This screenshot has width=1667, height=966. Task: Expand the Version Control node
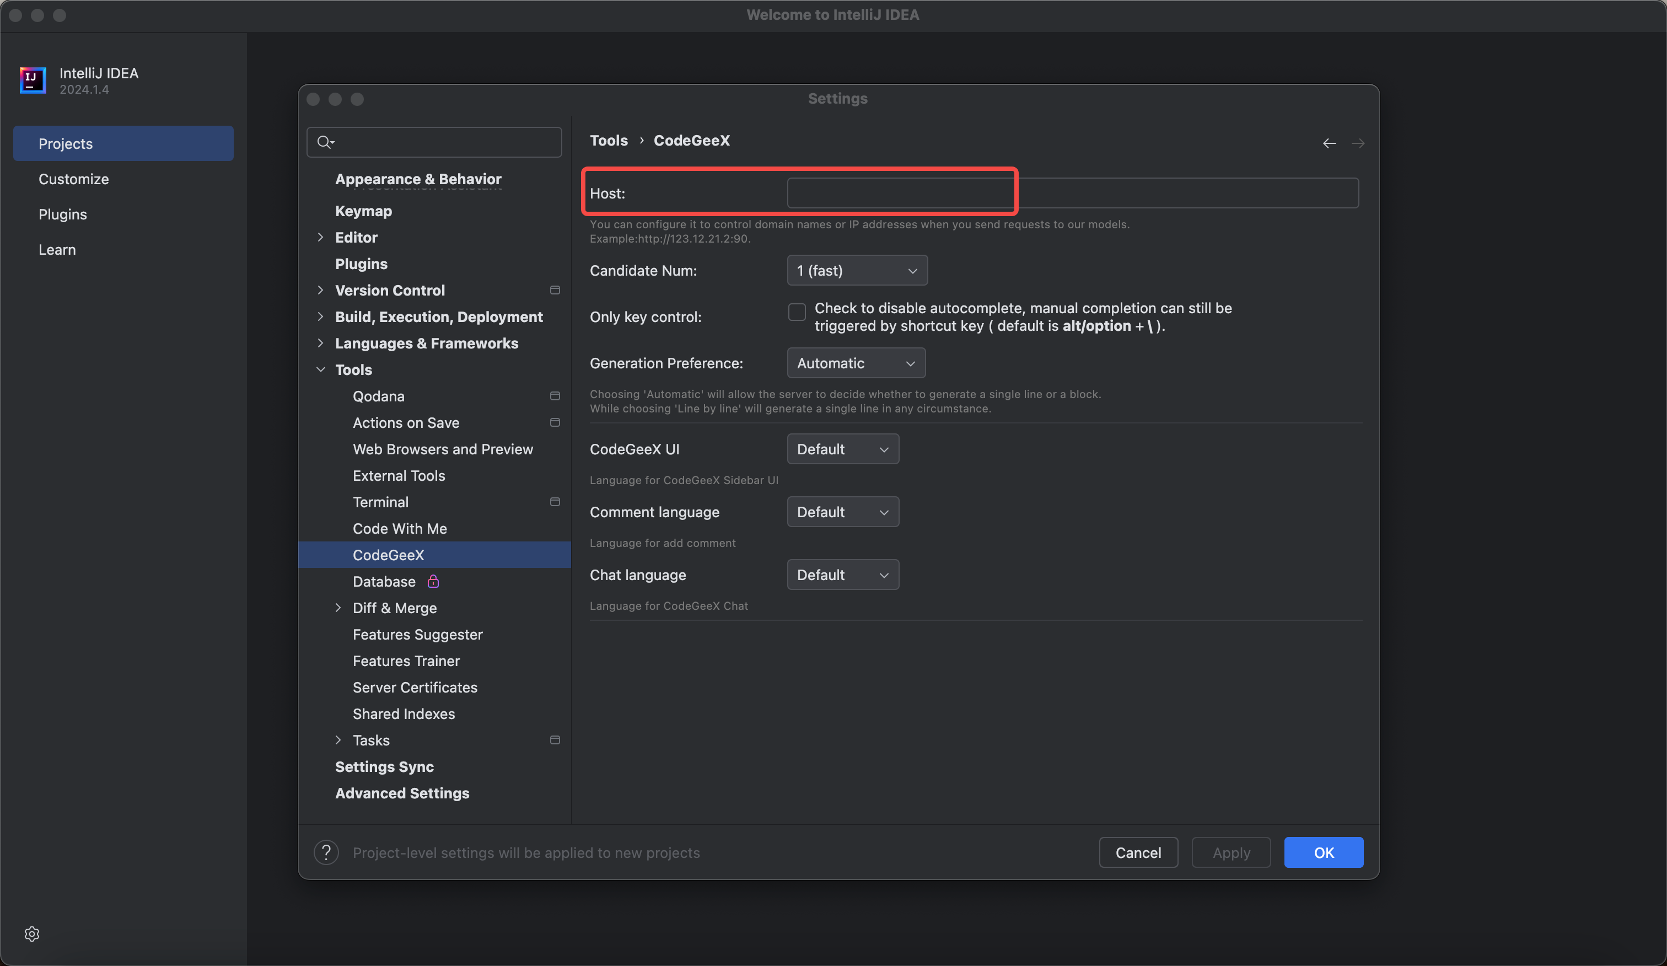pos(321,290)
